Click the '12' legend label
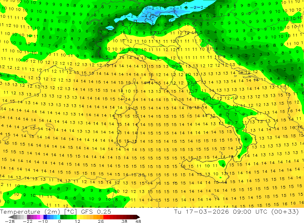The height and width of the screenshot is (223, 304). 77,221
